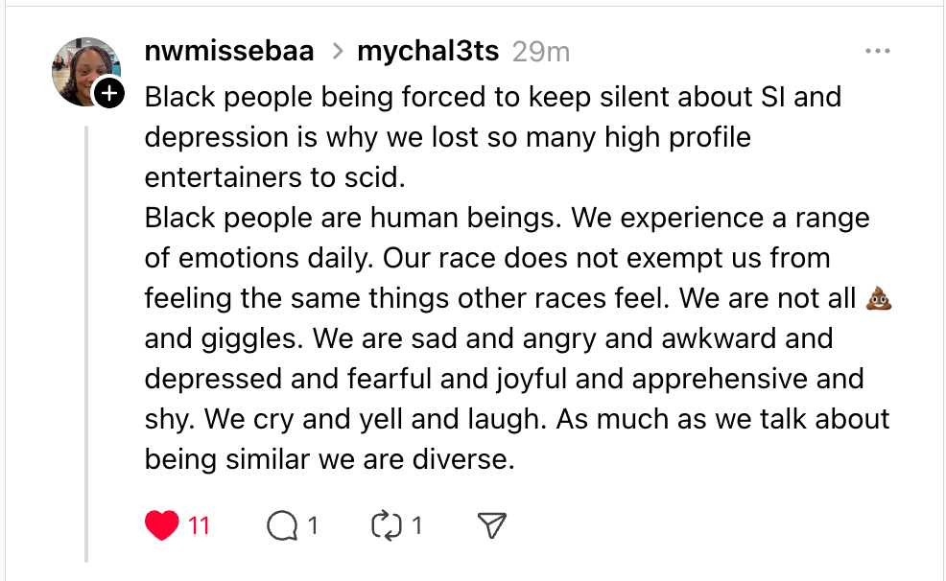Click the opening line mentioning "SI and"
Image resolution: width=946 pixels, height=581 pixels.
492,97
